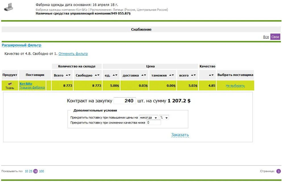Click Отменить фильтр link

coord(73,54)
